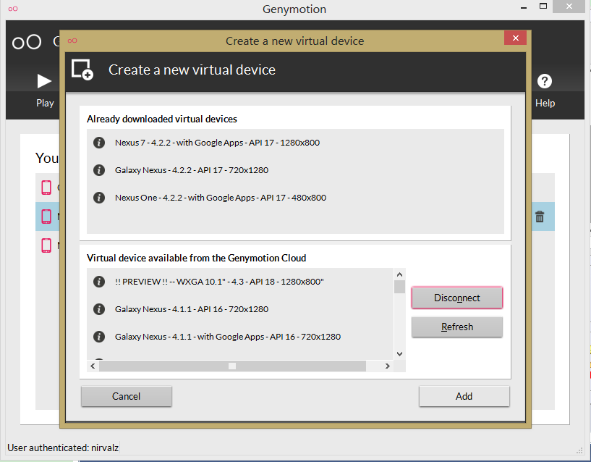Click the Disconnect button
Viewport: 591px width, 462px height.
(457, 298)
